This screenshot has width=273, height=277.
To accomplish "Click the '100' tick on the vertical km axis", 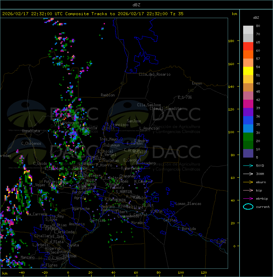I will pyautogui.click(x=231, y=132).
